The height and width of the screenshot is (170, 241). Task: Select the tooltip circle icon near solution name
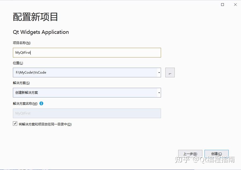(x=42, y=103)
